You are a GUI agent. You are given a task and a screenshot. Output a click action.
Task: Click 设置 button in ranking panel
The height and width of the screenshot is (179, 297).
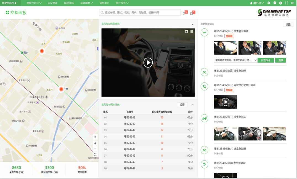[182, 105]
